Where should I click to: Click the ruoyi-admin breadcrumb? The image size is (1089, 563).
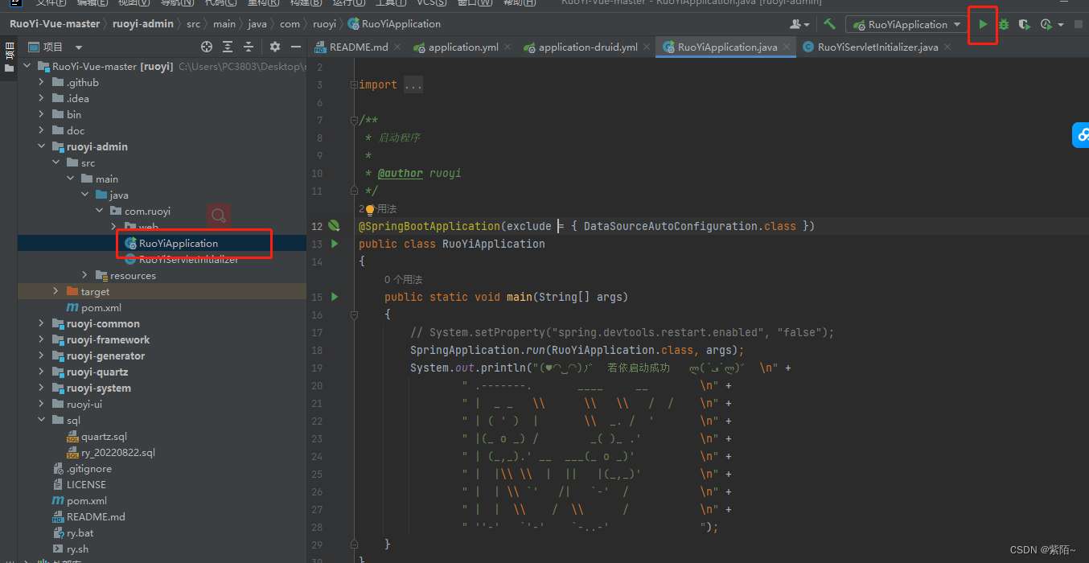tap(142, 24)
